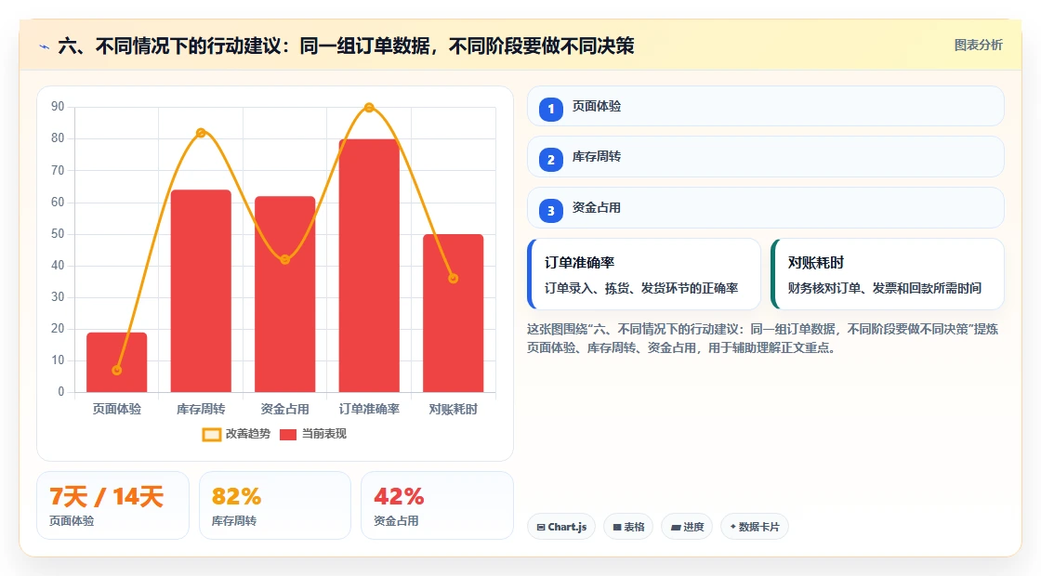The image size is (1041, 576).
Task: Click the 当前表现 legend label
Action: (324, 434)
